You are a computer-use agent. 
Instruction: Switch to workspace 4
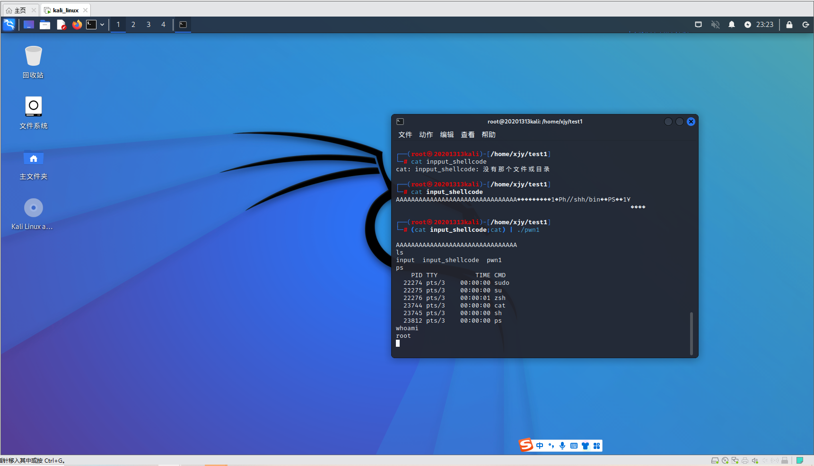164,25
